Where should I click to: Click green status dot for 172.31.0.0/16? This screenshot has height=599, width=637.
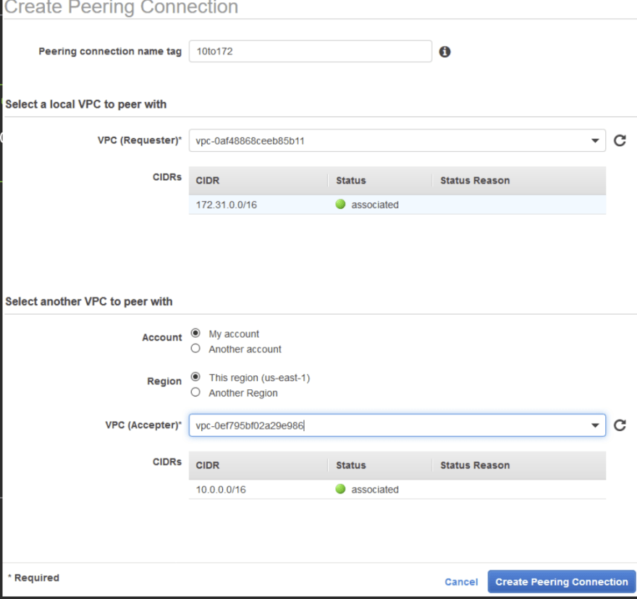(340, 204)
